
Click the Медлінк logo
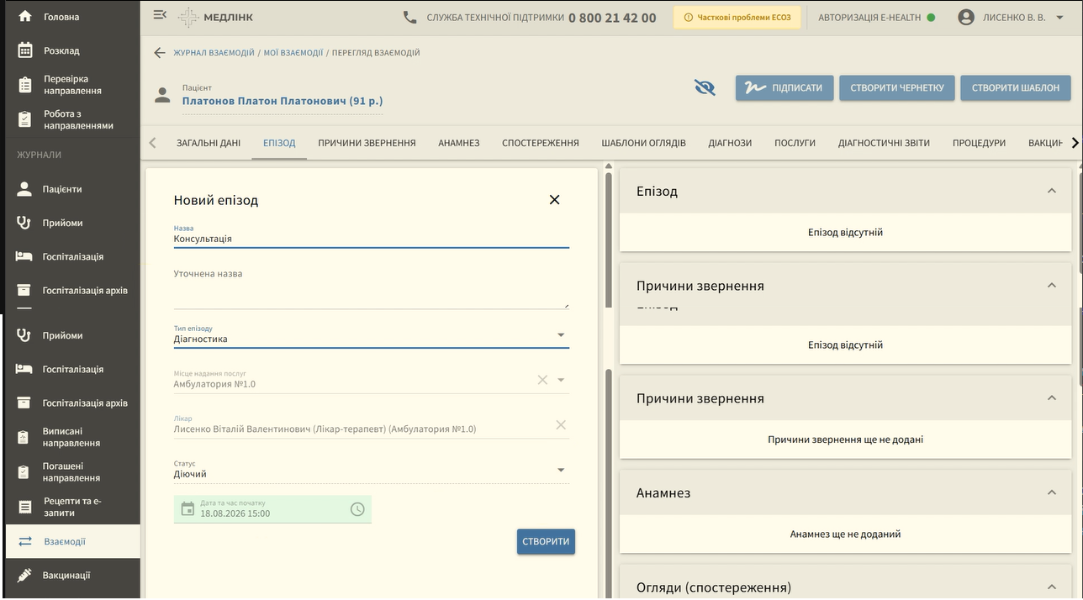point(215,17)
